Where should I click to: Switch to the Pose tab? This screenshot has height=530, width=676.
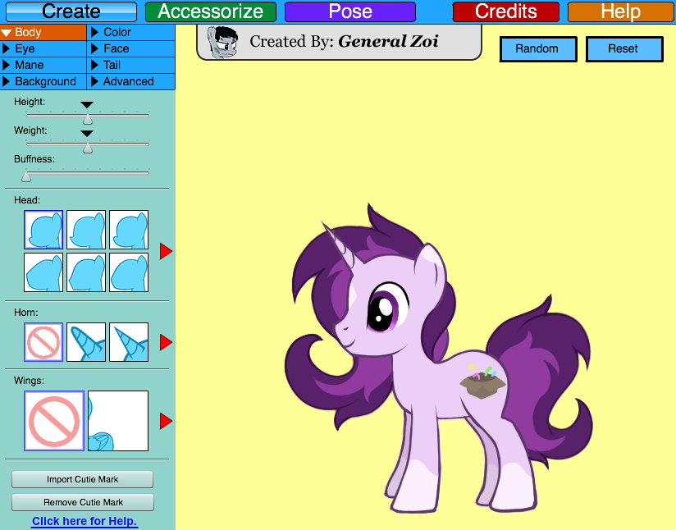[x=350, y=11]
